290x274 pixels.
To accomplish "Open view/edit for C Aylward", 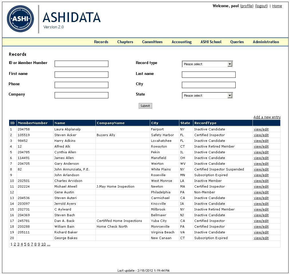I will point(261,210).
